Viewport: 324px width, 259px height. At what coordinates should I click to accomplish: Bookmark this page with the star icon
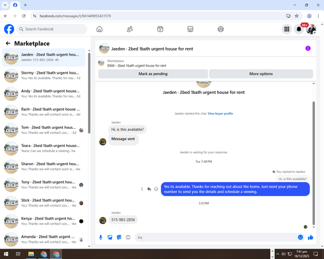tap(297, 16)
